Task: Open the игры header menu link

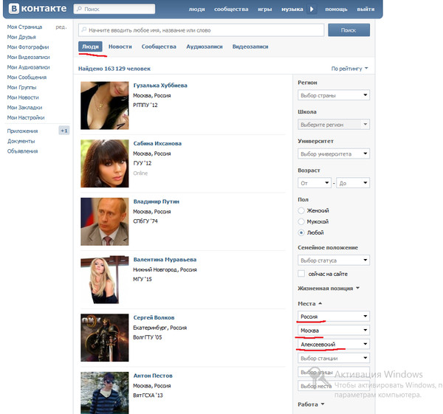Action: (265, 10)
